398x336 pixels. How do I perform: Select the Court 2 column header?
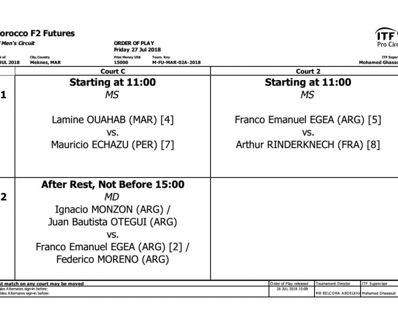pos(308,72)
